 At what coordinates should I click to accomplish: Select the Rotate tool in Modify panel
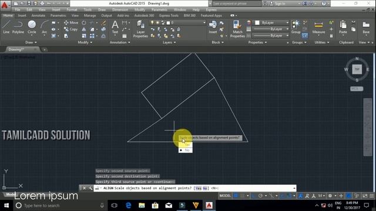(x=83, y=23)
